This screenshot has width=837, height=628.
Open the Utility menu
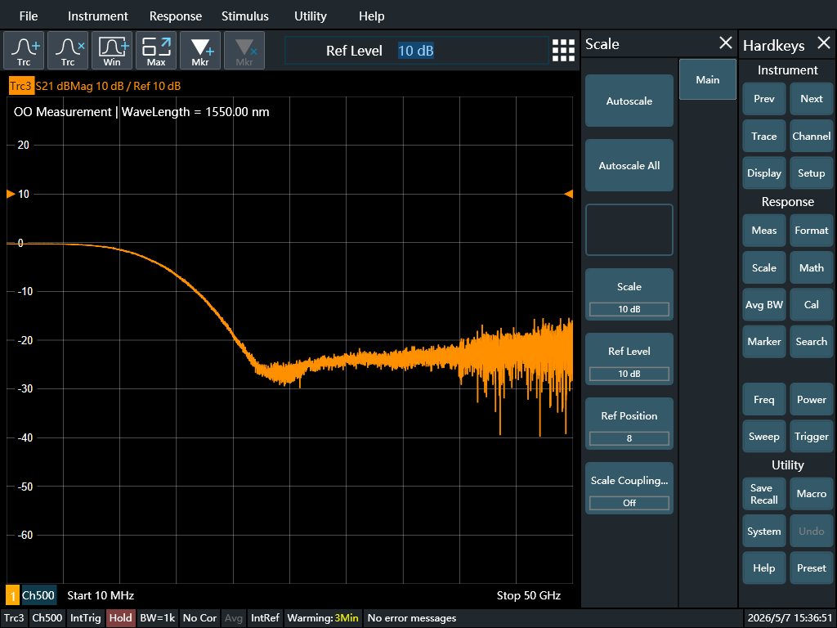310,16
